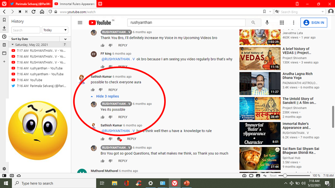Collapse the Saturday, May 22, 2021 group

tap(13, 45)
